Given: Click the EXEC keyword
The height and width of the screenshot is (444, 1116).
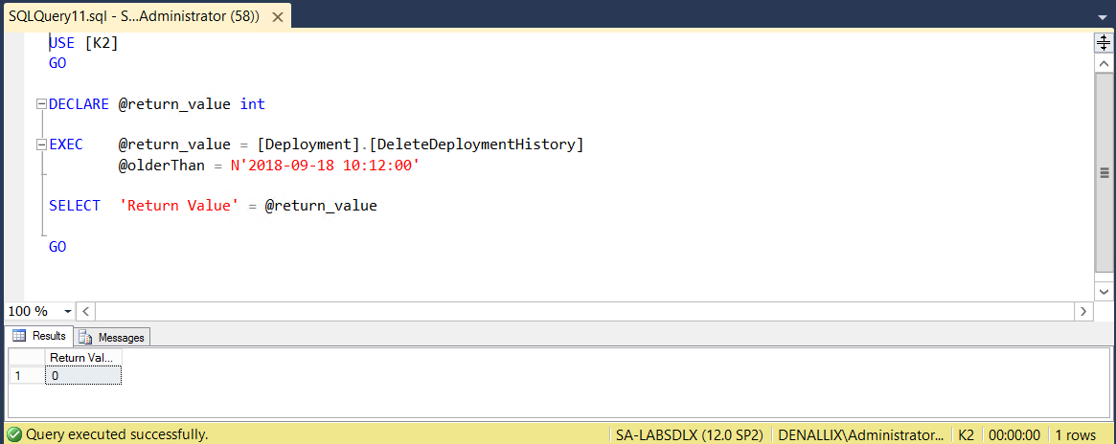Looking at the screenshot, I should 66,144.
